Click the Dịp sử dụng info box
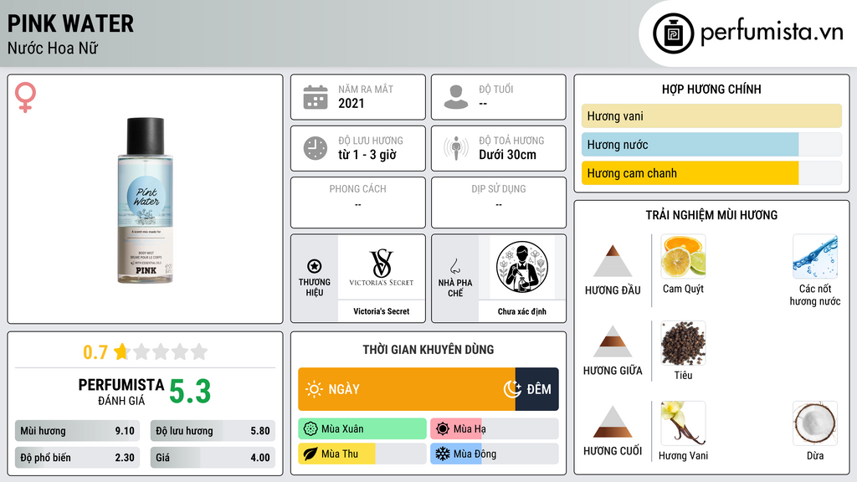This screenshot has height=482, width=857. 499,202
